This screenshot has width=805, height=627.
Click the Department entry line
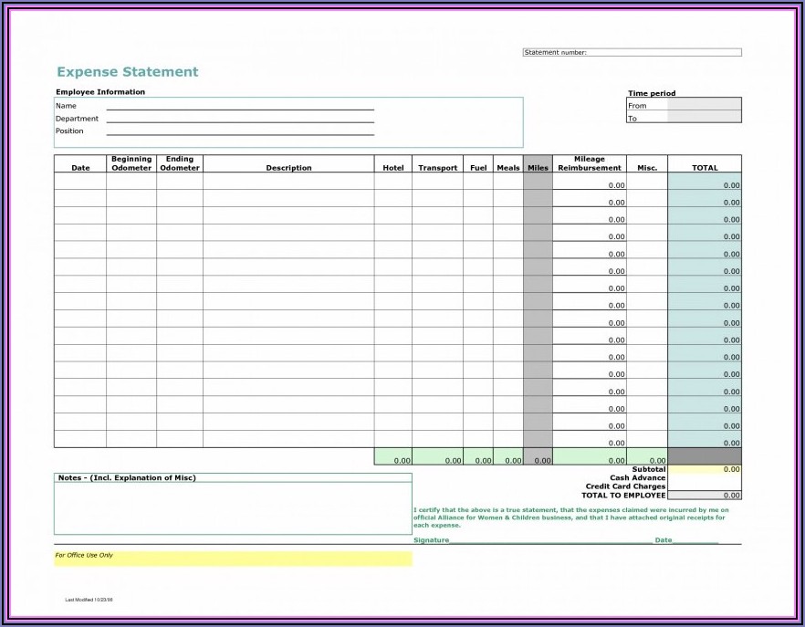click(240, 119)
